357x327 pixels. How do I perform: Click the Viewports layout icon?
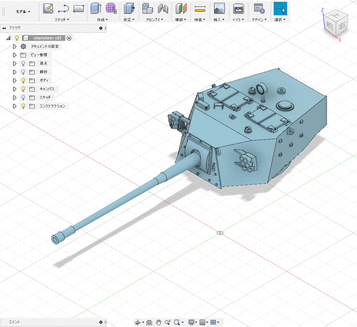pos(213,322)
